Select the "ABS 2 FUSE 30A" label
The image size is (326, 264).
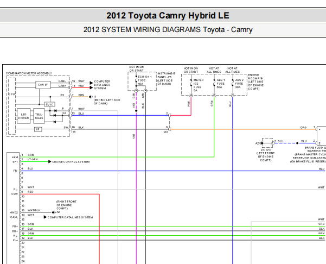point(239,84)
